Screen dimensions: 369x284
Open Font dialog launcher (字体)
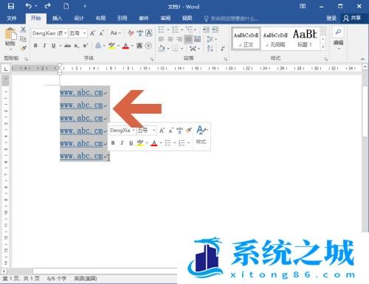click(152, 59)
